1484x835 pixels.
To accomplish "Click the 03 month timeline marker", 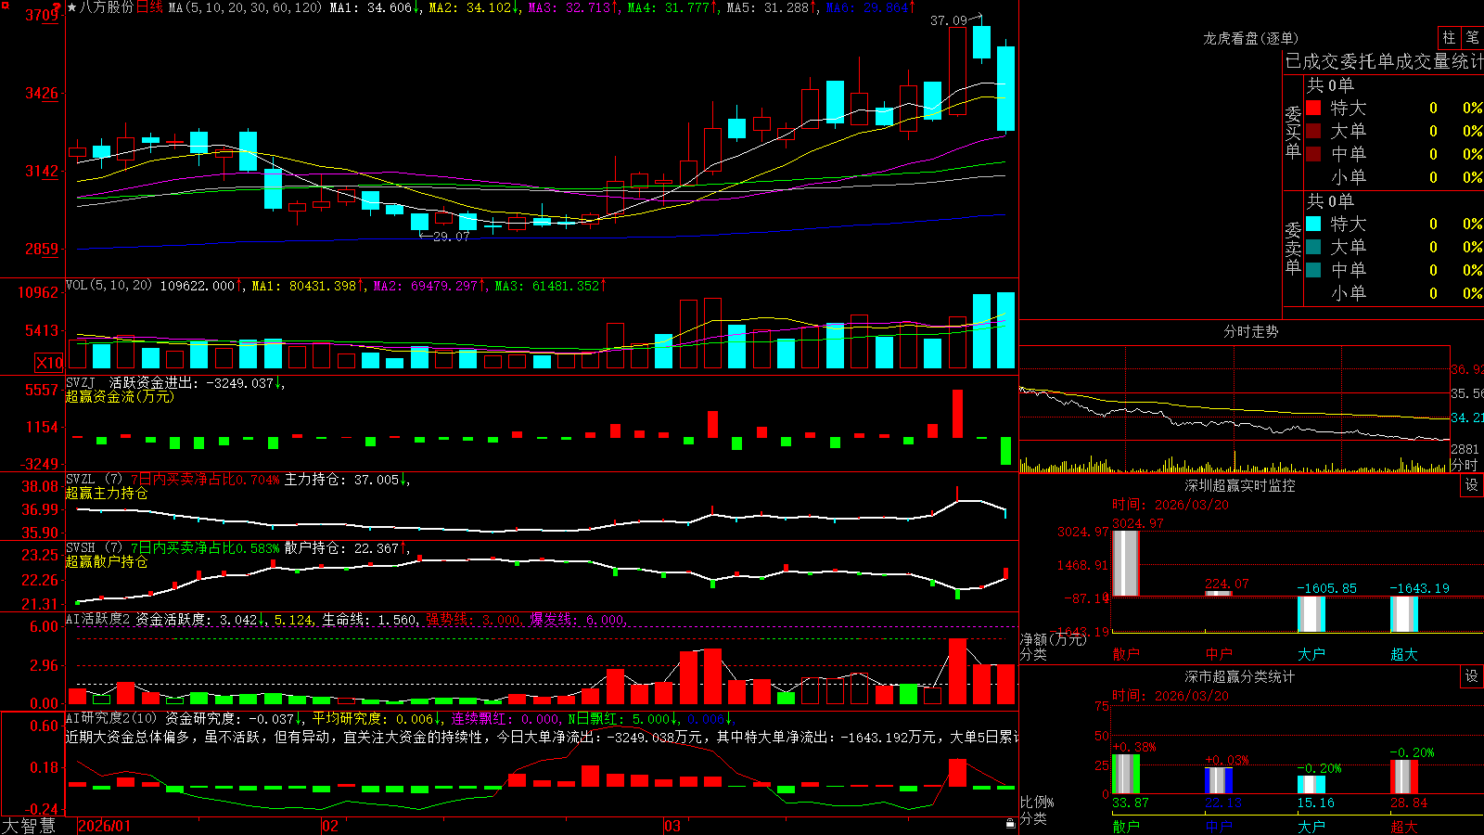I will click(x=672, y=826).
